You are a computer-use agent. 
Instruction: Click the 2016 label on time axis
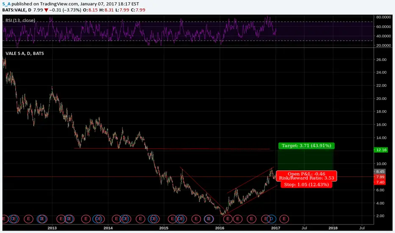(x=220, y=228)
